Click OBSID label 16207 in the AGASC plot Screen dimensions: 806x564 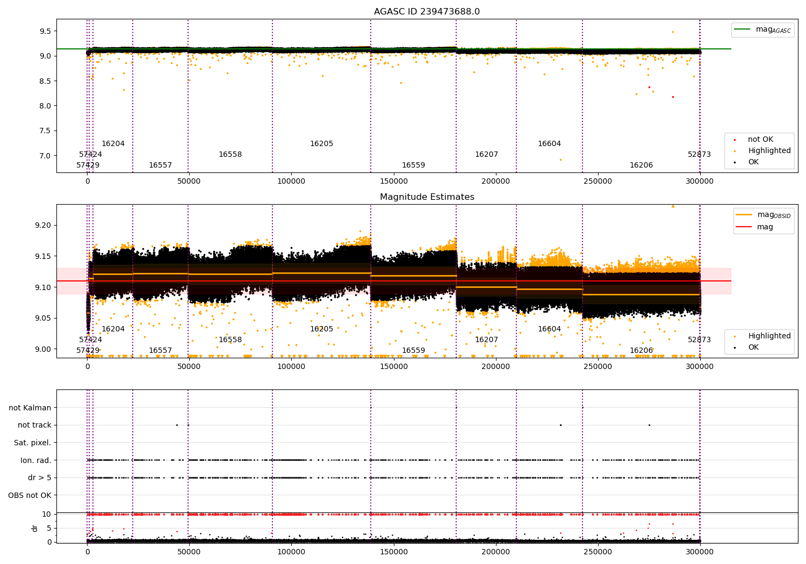(486, 155)
